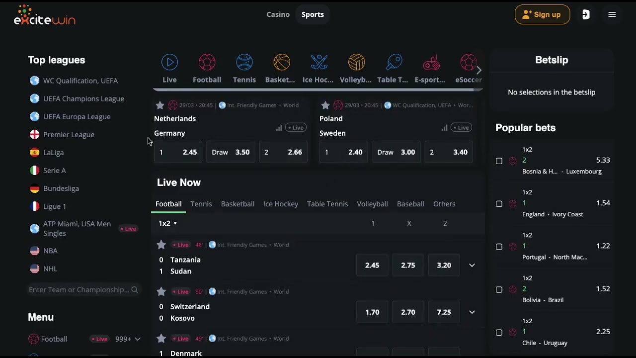Screen dimensions: 636x358
Task: Switch to the Casino tab
Action: 278,14
